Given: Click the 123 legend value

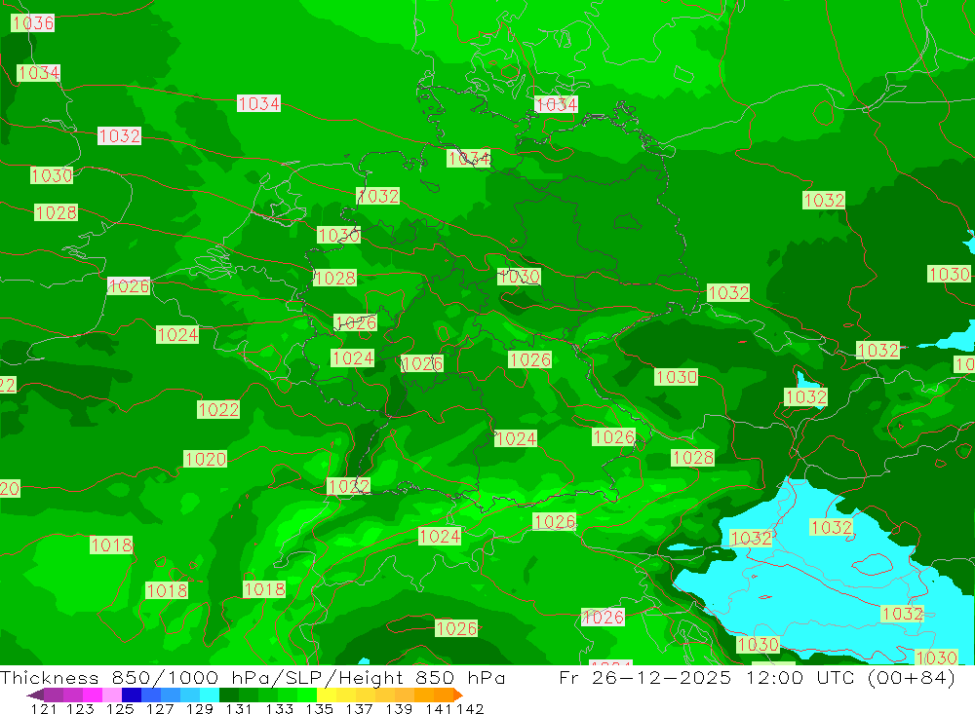Looking at the screenshot, I should click(81, 708).
